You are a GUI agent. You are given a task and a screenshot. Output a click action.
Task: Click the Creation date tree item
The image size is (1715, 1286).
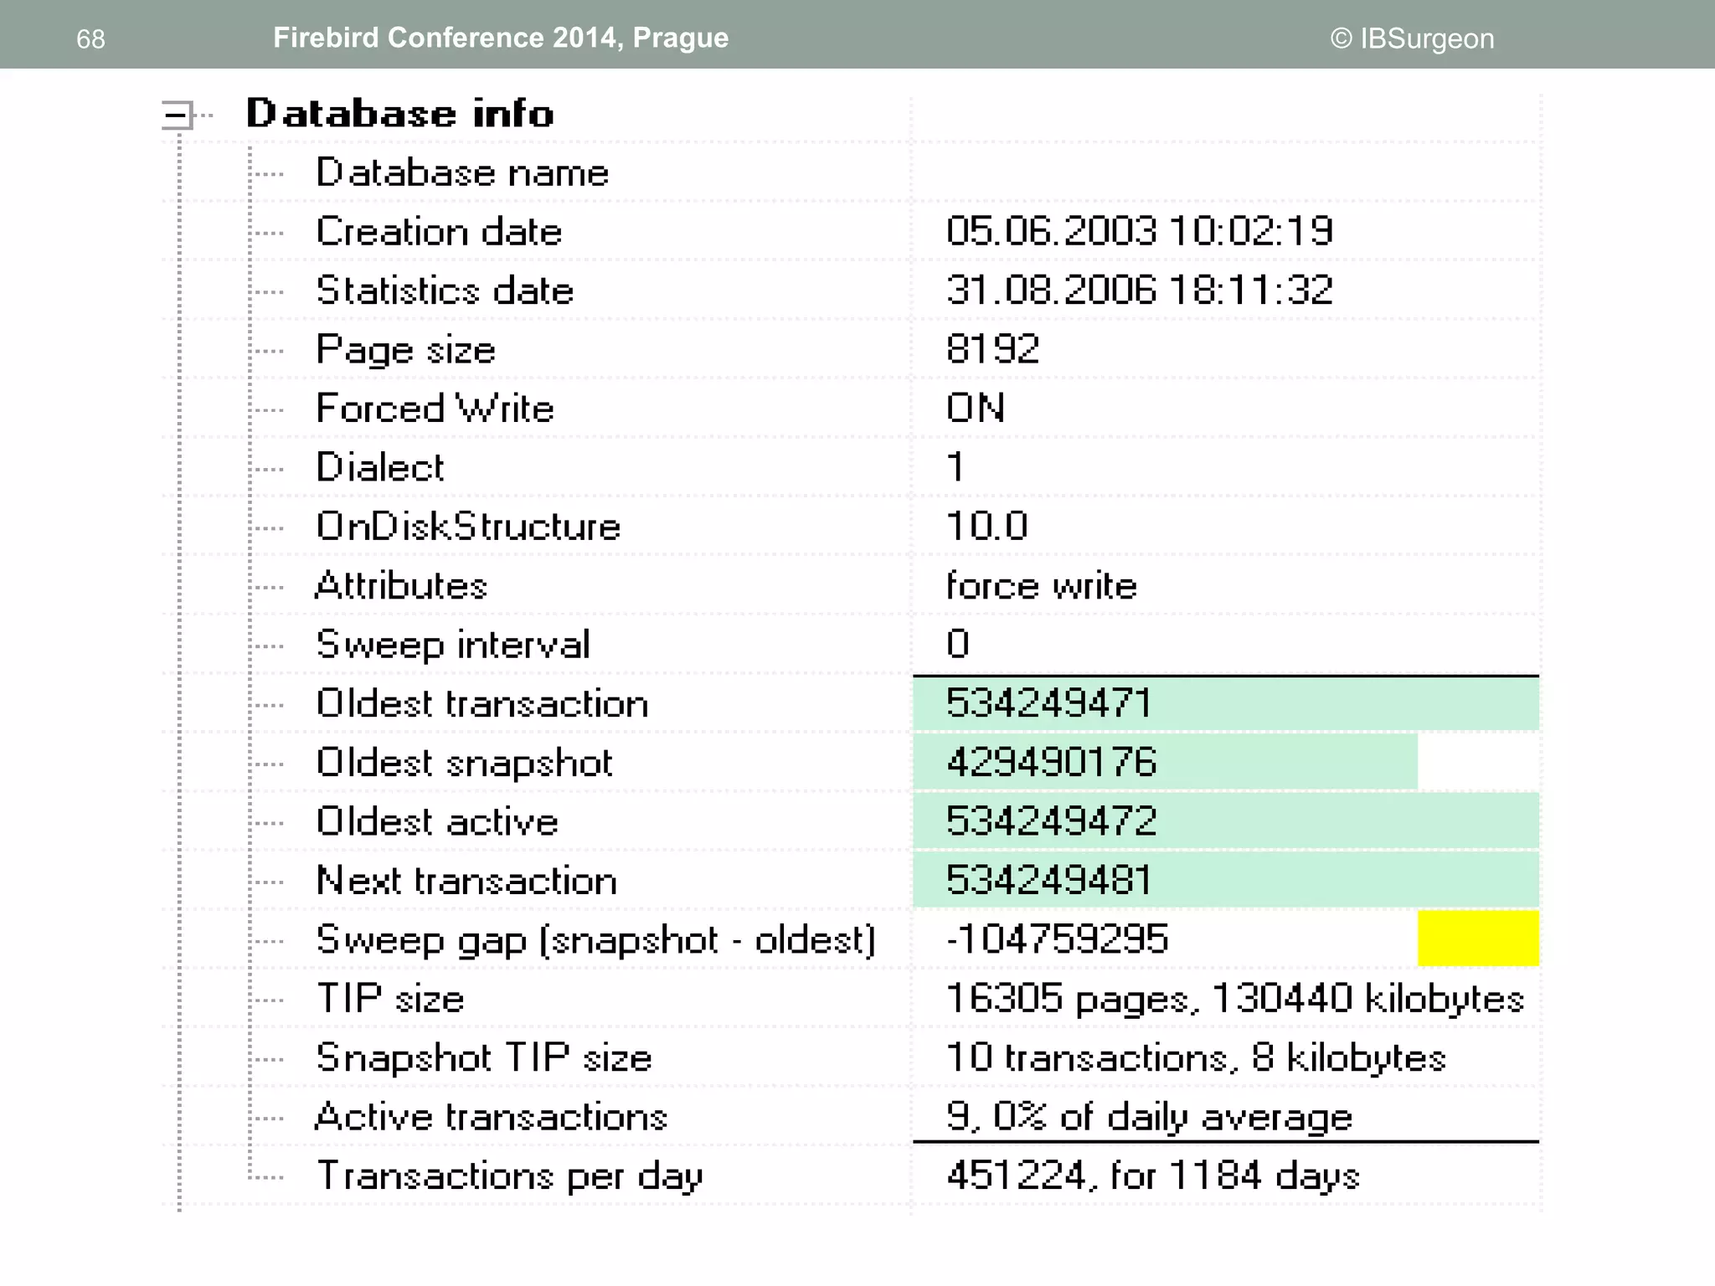[x=438, y=232]
